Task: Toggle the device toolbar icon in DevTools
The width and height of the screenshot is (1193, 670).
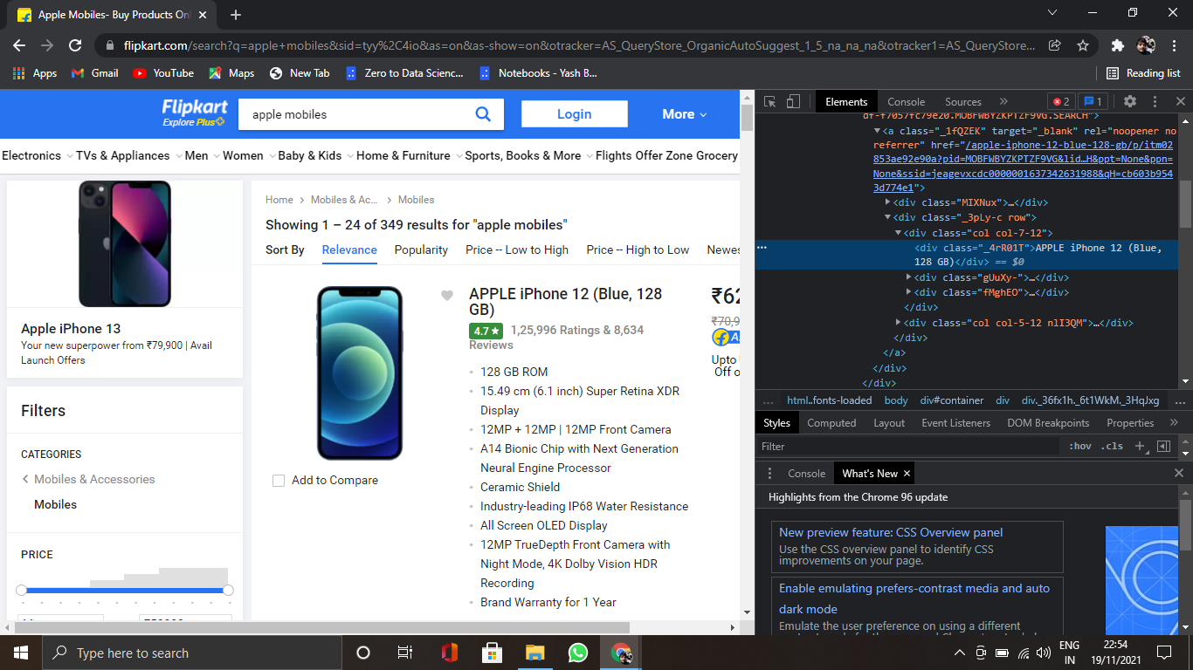Action: pyautogui.click(x=793, y=101)
